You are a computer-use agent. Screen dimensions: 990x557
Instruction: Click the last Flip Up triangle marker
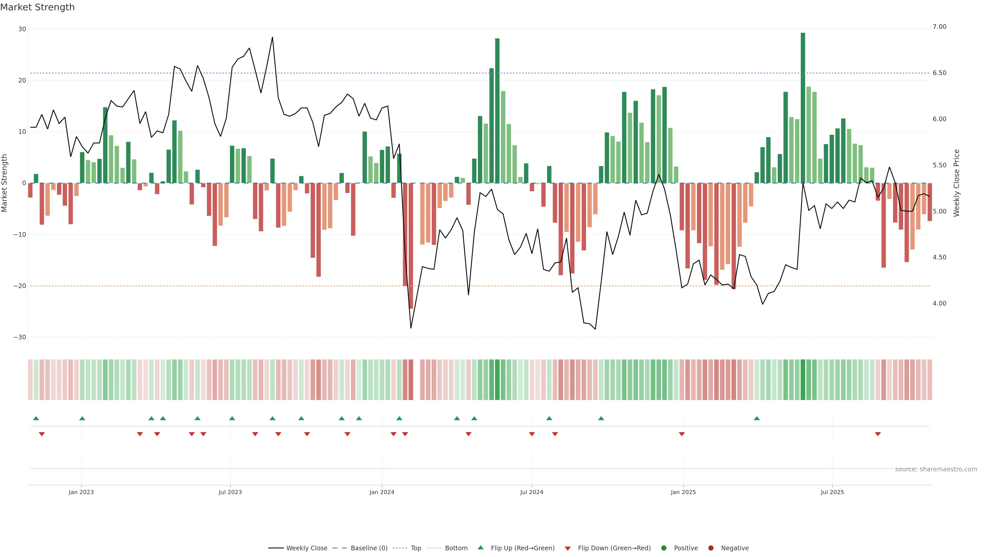pyautogui.click(x=757, y=418)
